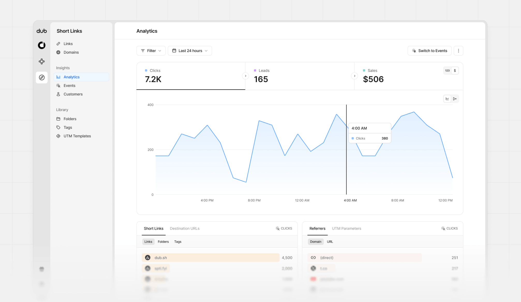The width and height of the screenshot is (521, 302).
Task: Click the dub logo in the sidebar
Action: [42, 31]
